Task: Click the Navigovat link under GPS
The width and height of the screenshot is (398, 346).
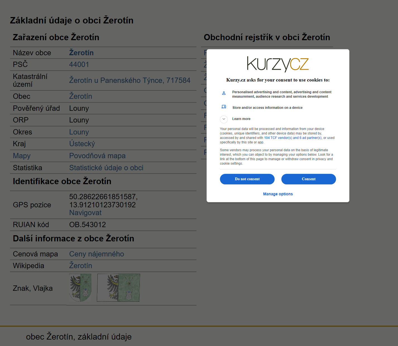Action: [85, 213]
